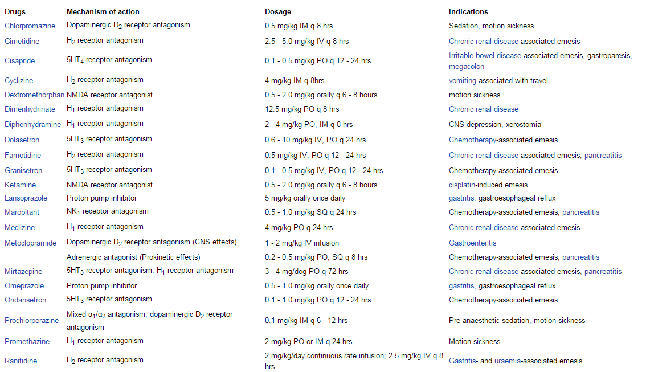Click the megacolon indication link
This screenshot has width=646, height=372.
click(x=466, y=67)
